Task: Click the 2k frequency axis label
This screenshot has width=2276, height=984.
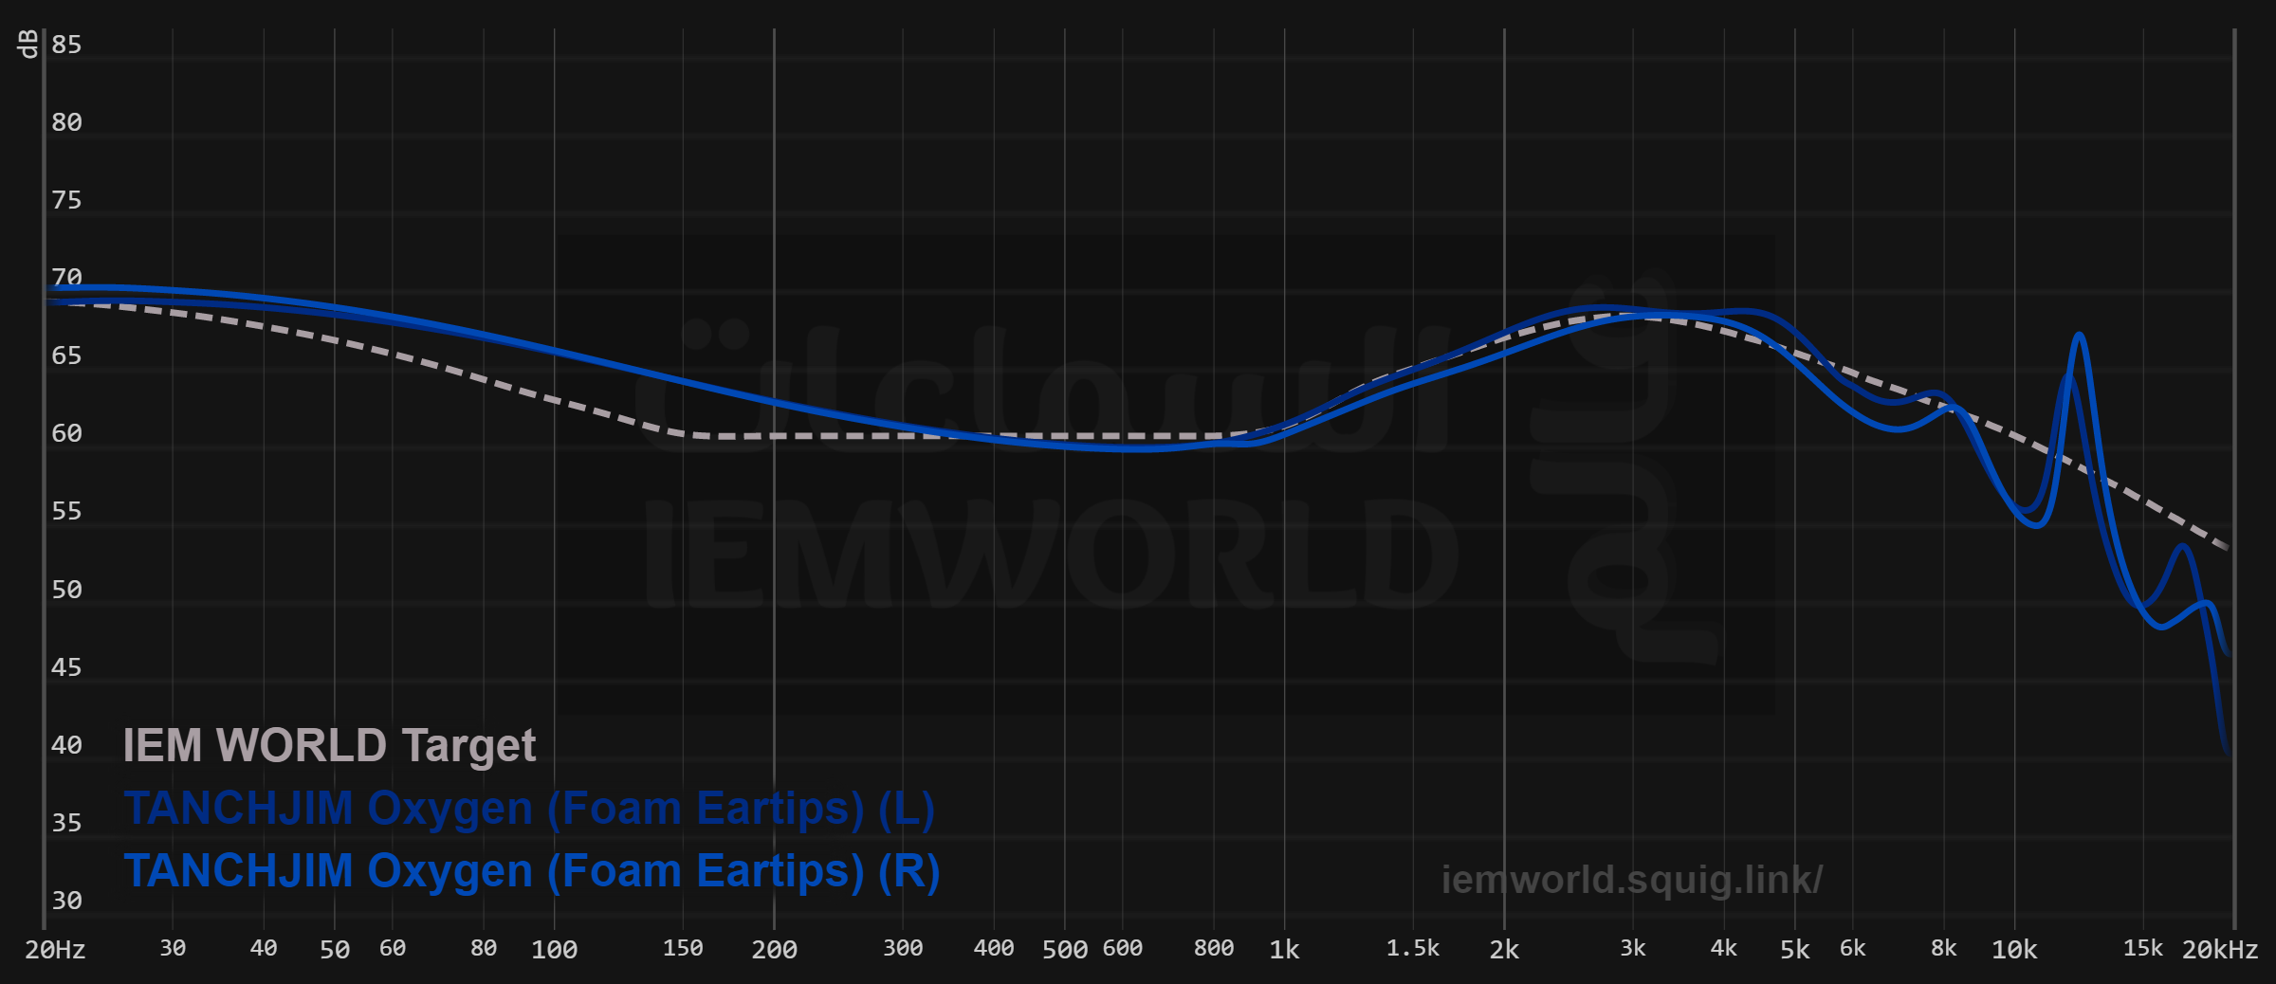Action: [x=1504, y=950]
